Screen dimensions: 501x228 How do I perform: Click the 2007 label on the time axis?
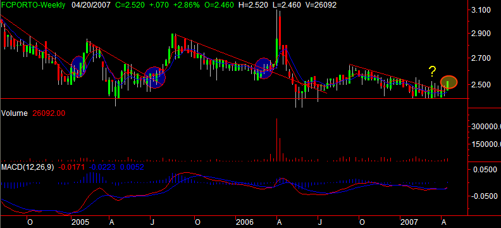(x=409, y=222)
